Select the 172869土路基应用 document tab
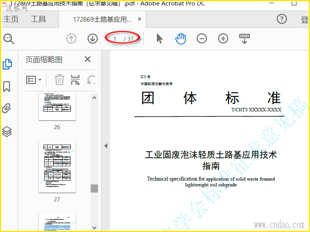Viewport: 310px width, 232px height. [102, 19]
